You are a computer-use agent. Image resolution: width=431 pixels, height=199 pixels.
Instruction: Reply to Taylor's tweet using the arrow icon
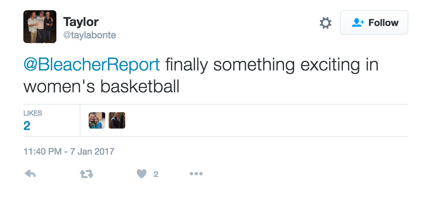30,174
